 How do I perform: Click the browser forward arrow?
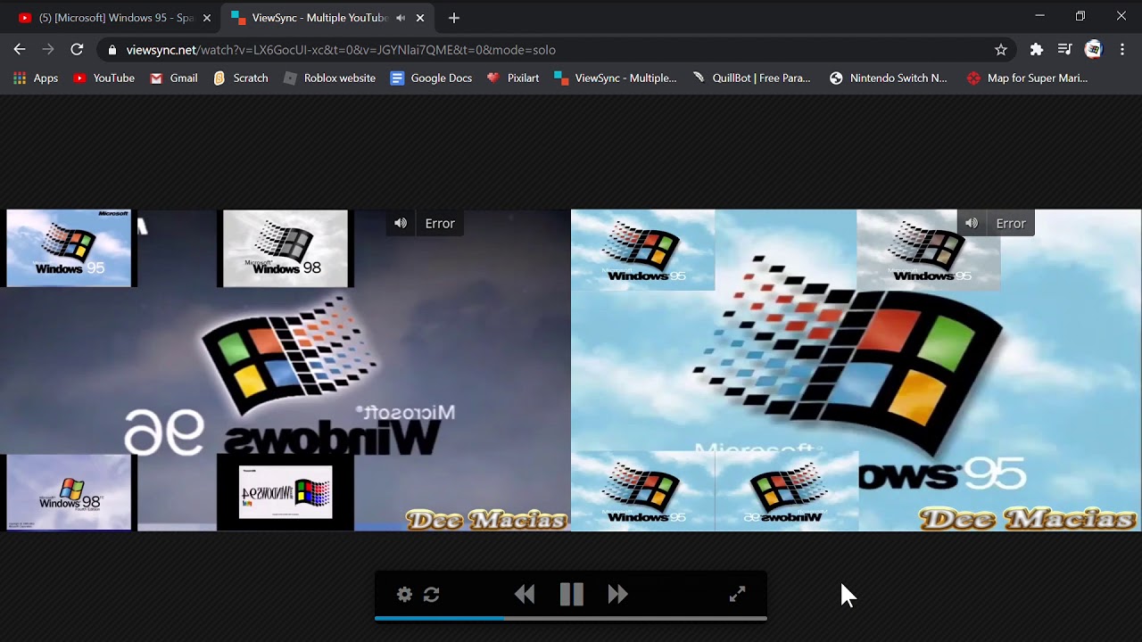[x=48, y=50]
